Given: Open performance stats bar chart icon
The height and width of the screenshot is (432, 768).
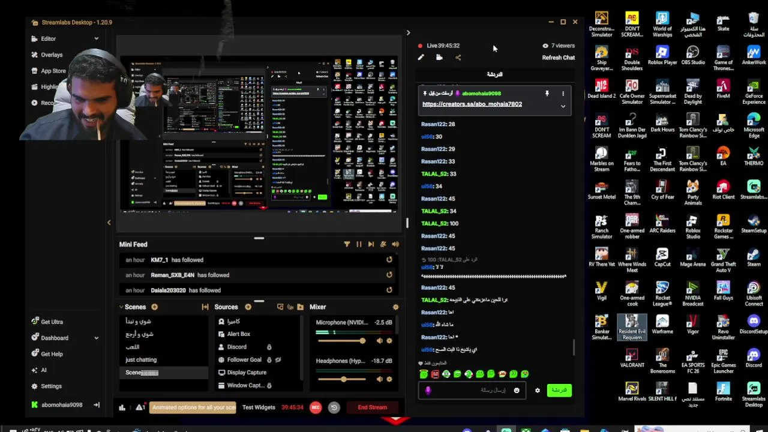Looking at the screenshot, I should click(122, 407).
